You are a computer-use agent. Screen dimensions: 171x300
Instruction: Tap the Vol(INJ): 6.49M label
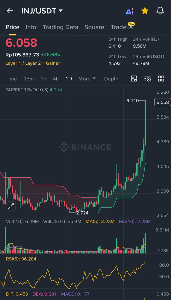[22, 221]
